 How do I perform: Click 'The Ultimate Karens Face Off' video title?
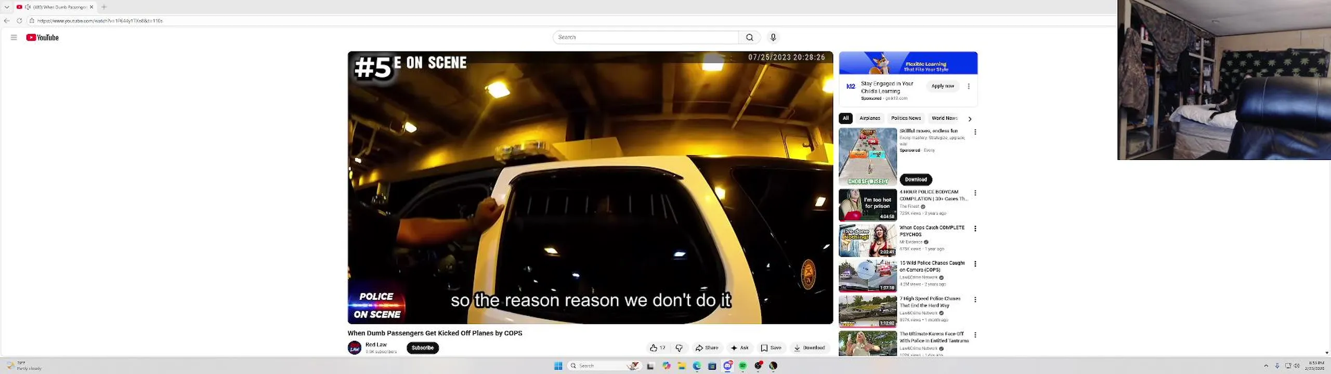[934, 338]
